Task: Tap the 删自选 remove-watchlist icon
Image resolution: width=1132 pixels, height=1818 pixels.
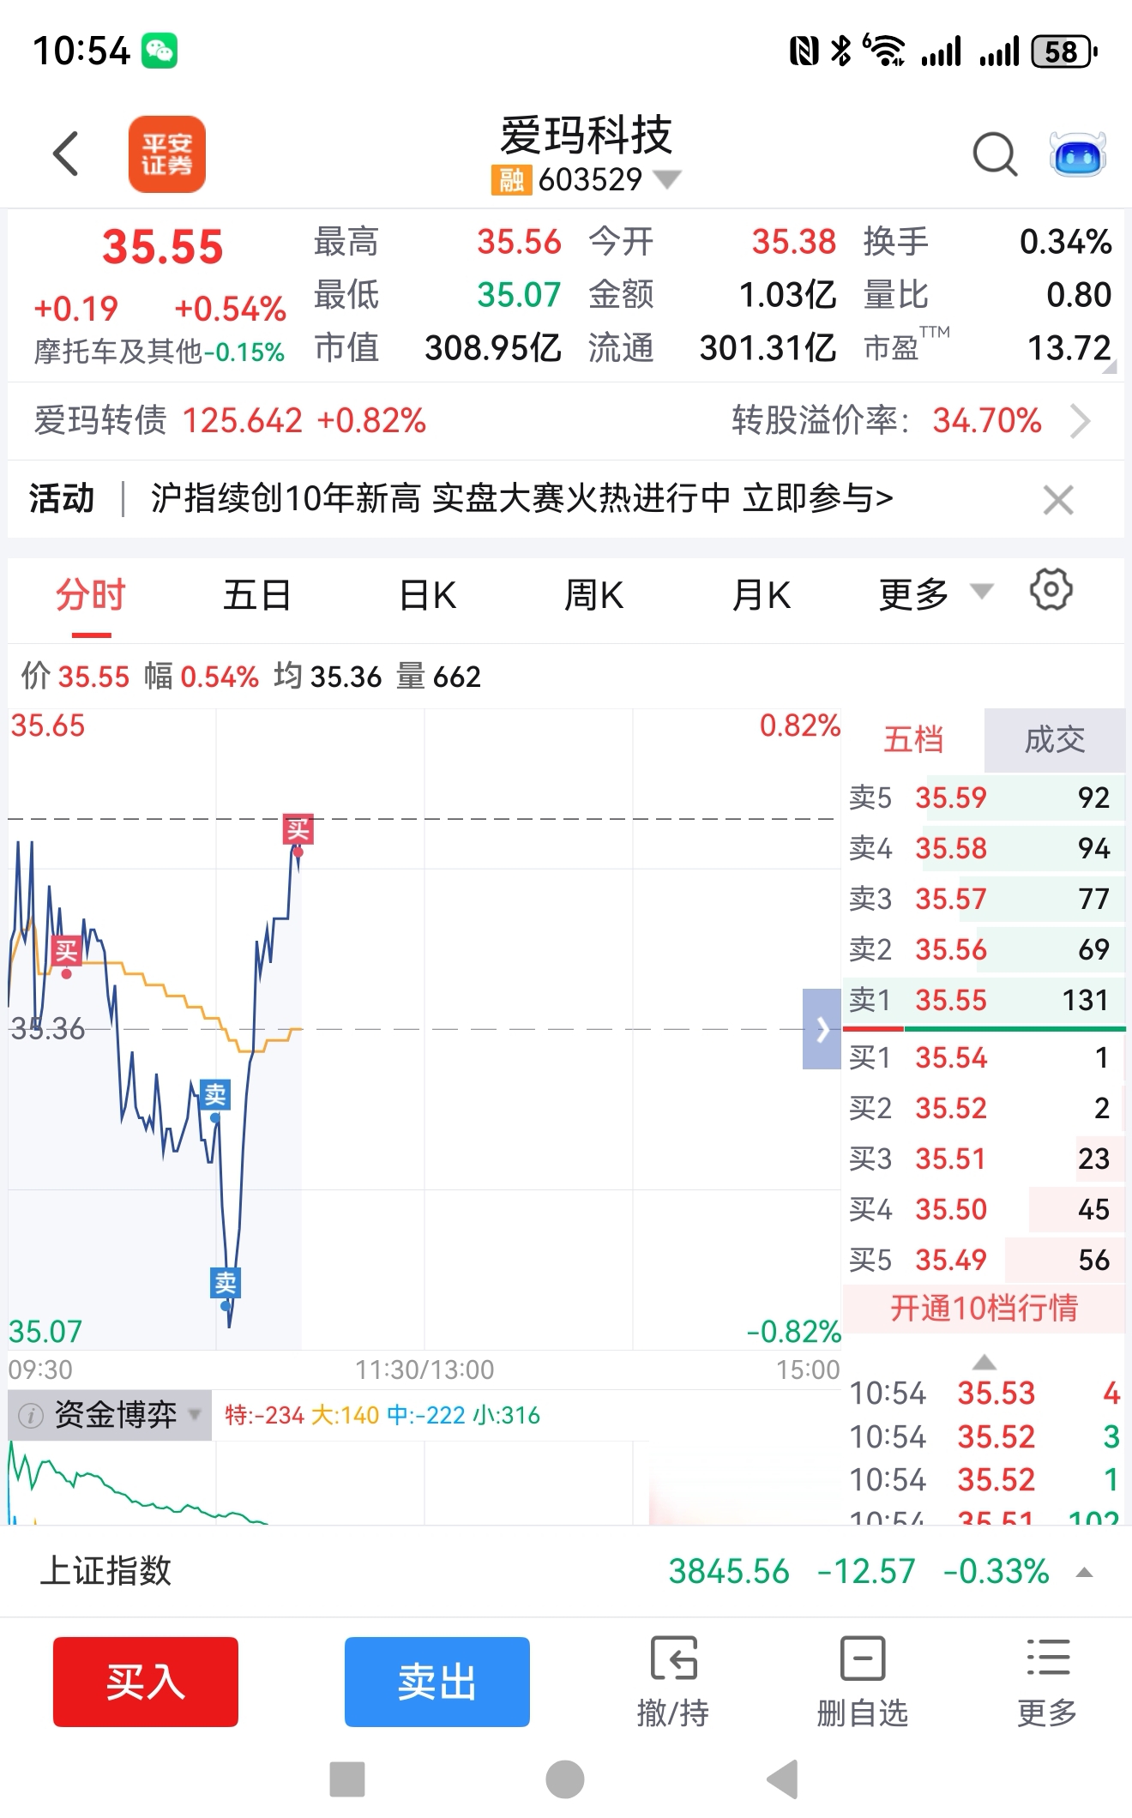Action: click(x=862, y=1658)
